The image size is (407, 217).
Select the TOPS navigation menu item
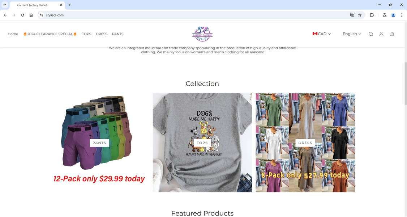click(x=86, y=34)
